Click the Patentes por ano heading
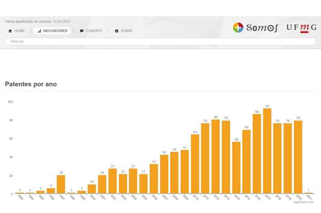Image resolution: width=321 pixels, height=213 pixels. click(x=31, y=84)
